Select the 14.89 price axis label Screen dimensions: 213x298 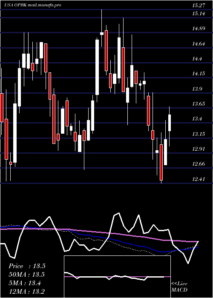(x=199, y=29)
